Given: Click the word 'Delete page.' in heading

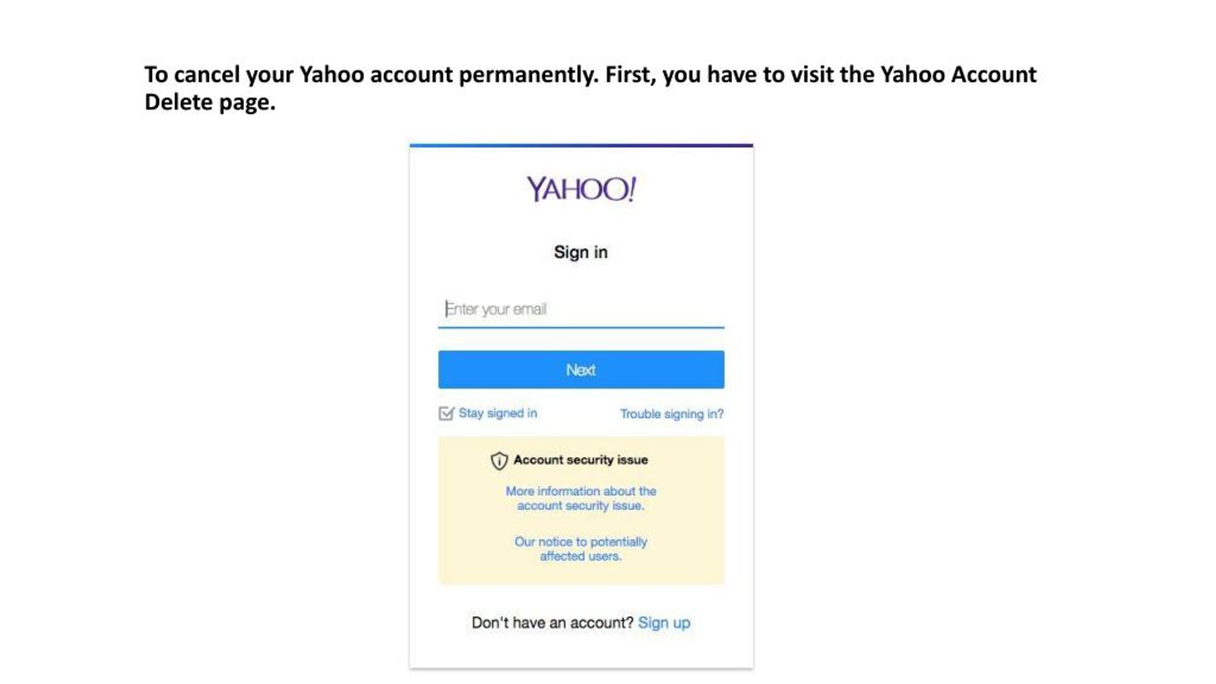Looking at the screenshot, I should (x=210, y=103).
